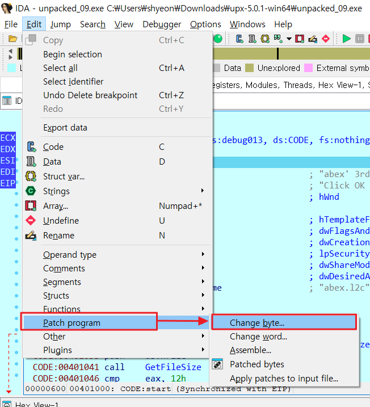Screen dimensions: 370x407
Task: Click the Rename menu item icon
Action: point(31,236)
